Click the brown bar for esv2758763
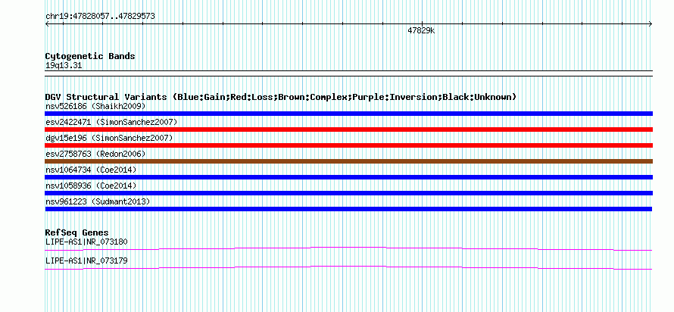The height and width of the screenshot is (312, 674). tap(348, 161)
